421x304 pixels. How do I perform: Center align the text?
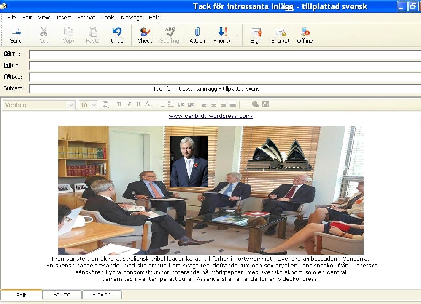pos(213,104)
